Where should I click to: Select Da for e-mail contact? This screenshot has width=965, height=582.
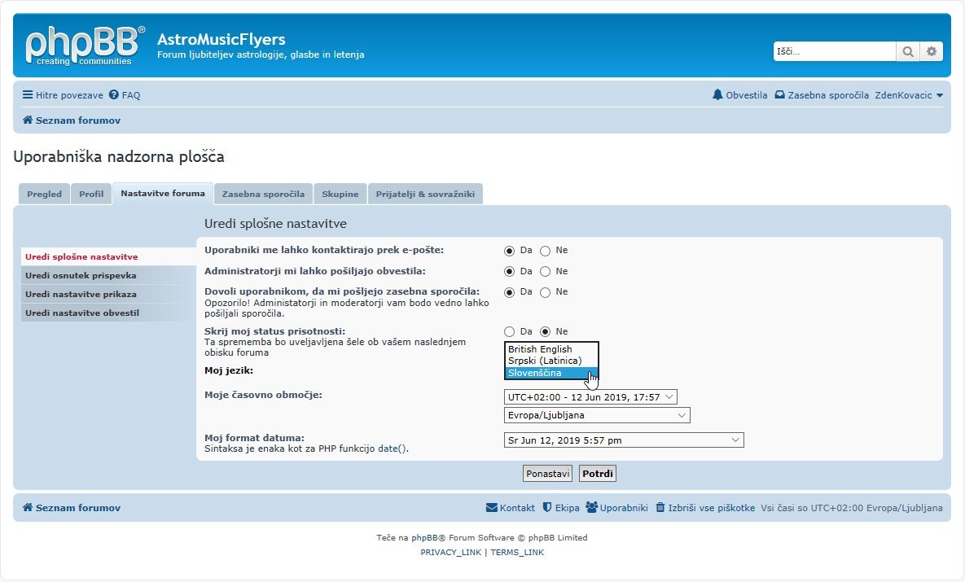[x=509, y=251]
